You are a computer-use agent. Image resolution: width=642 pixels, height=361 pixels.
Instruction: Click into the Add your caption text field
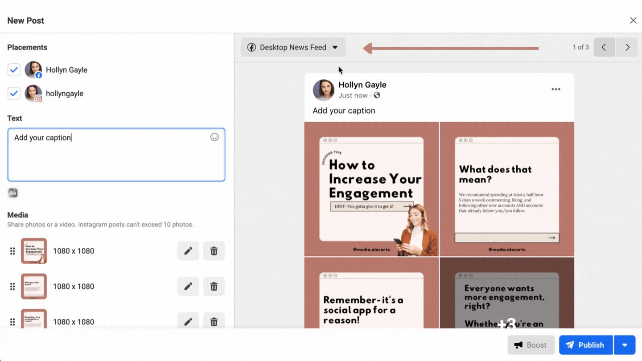(116, 155)
